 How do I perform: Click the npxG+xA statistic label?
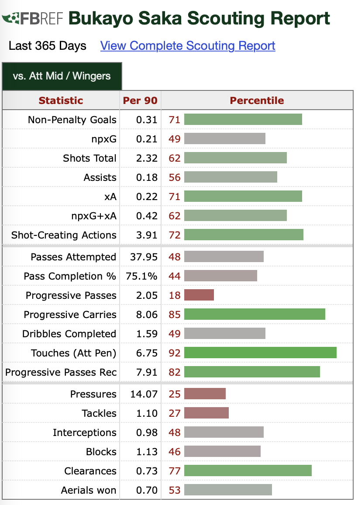click(x=94, y=216)
